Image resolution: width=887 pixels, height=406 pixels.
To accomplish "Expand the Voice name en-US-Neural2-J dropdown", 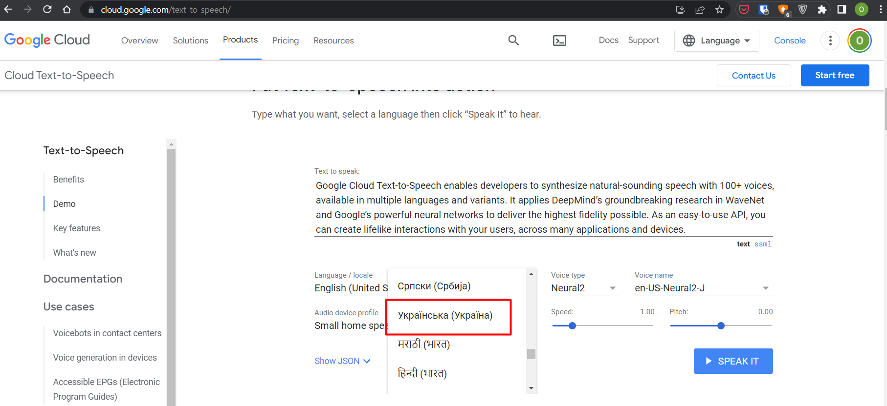I will (x=704, y=288).
